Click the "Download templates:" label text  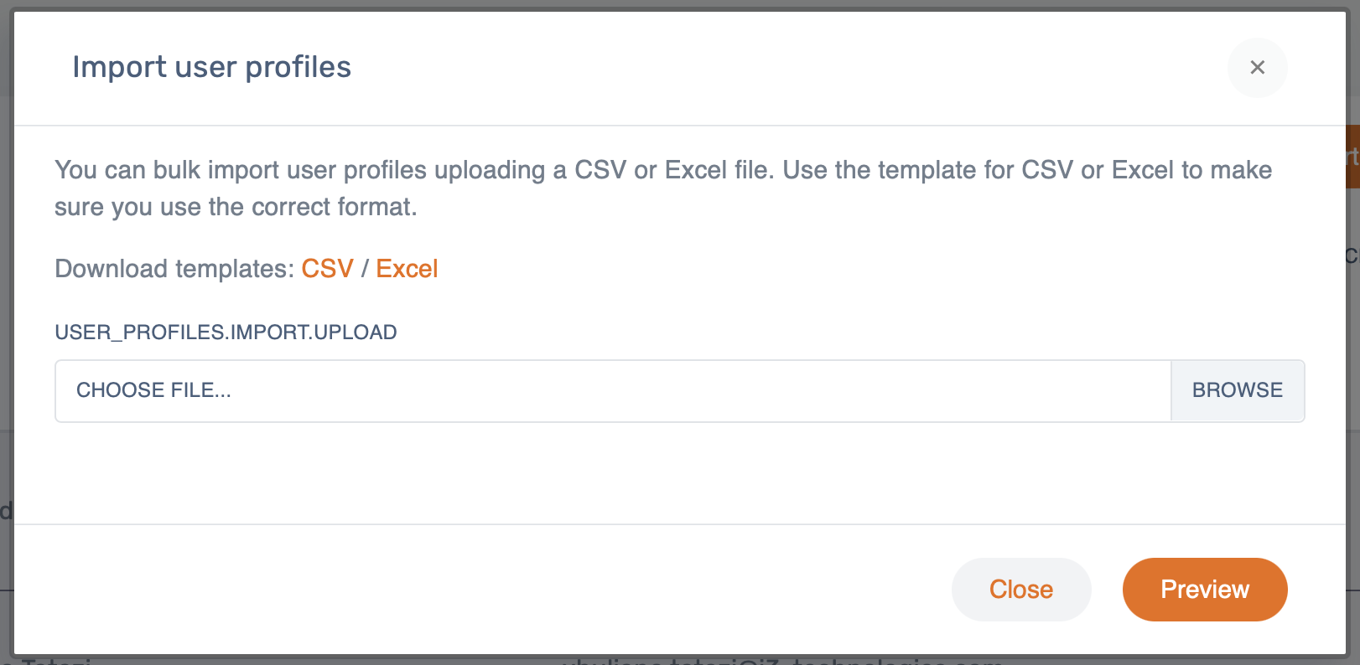174,269
